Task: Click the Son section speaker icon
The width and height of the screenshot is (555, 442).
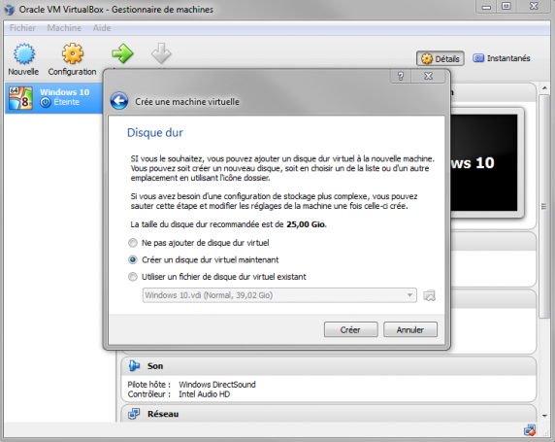Action: click(x=134, y=366)
